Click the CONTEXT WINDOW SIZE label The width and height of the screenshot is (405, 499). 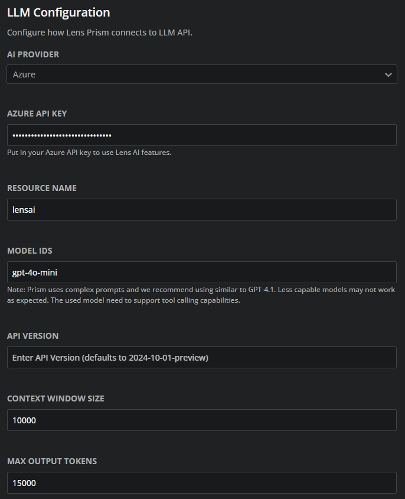coord(55,398)
